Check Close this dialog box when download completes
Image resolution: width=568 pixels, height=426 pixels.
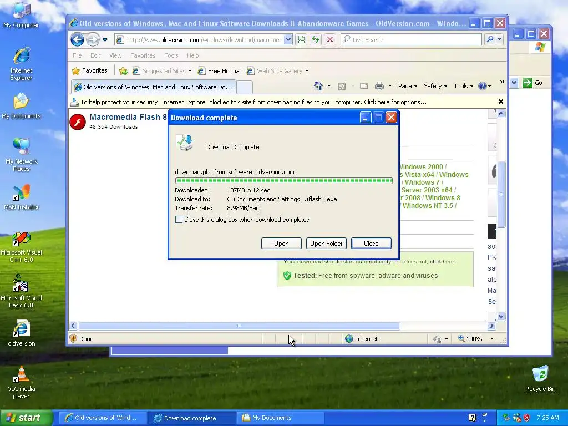pyautogui.click(x=179, y=220)
